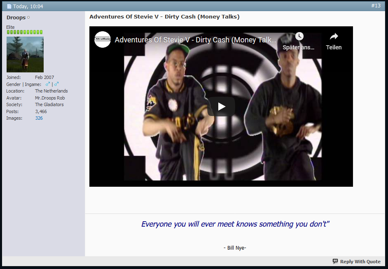Click the blue signature quote text
388x269 pixels.
pyautogui.click(x=235, y=224)
